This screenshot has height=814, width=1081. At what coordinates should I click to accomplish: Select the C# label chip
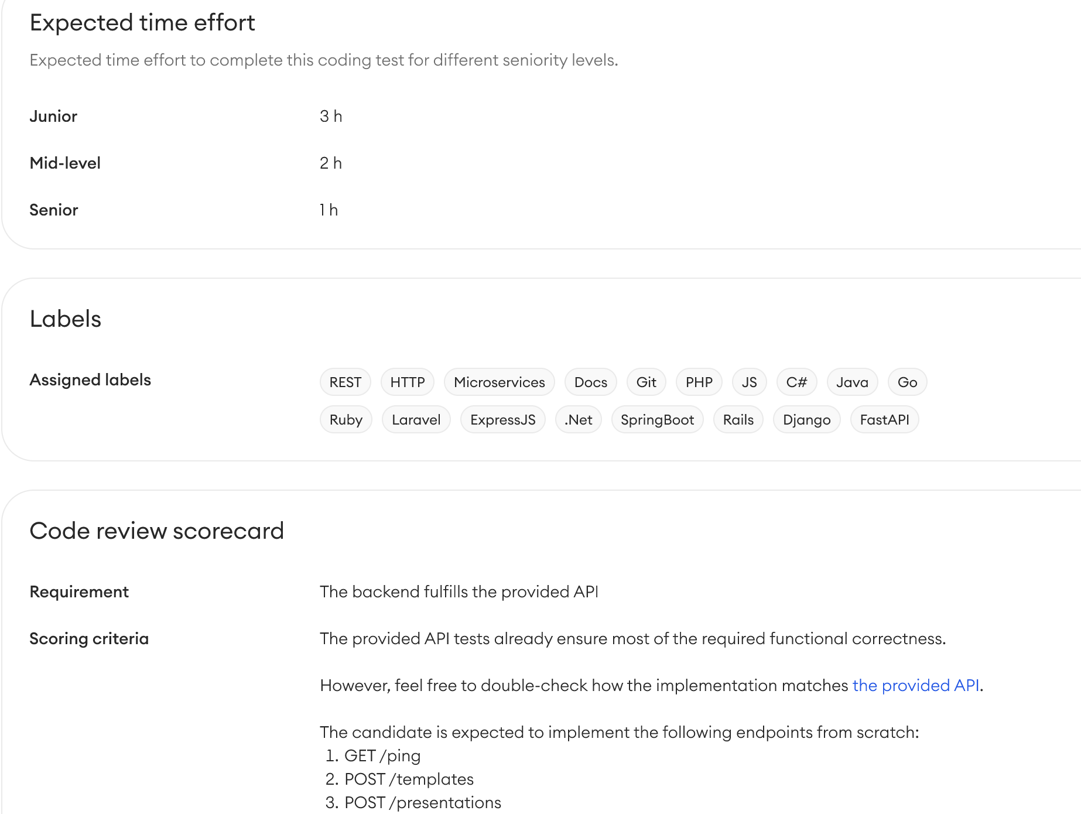(797, 382)
